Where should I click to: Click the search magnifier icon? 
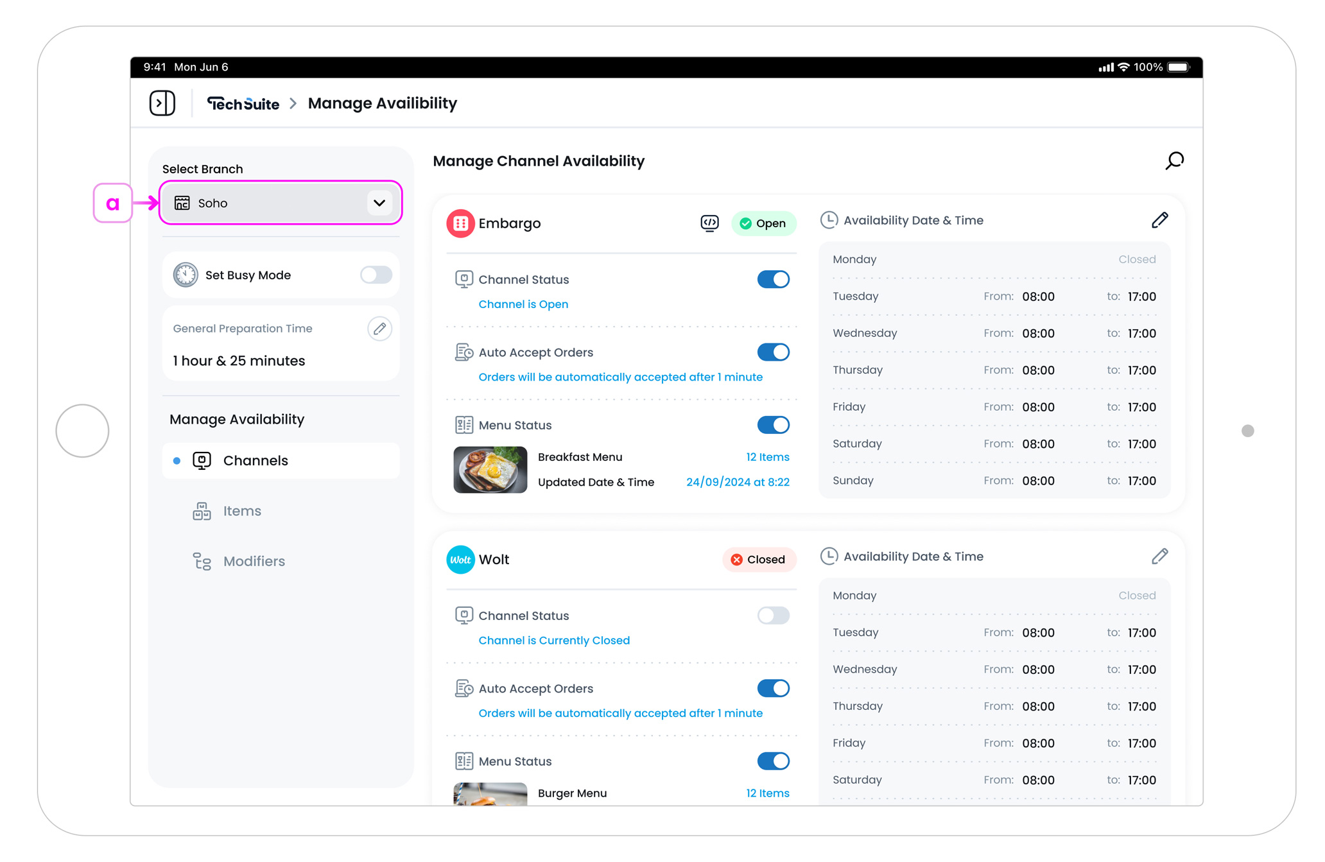coord(1174,160)
